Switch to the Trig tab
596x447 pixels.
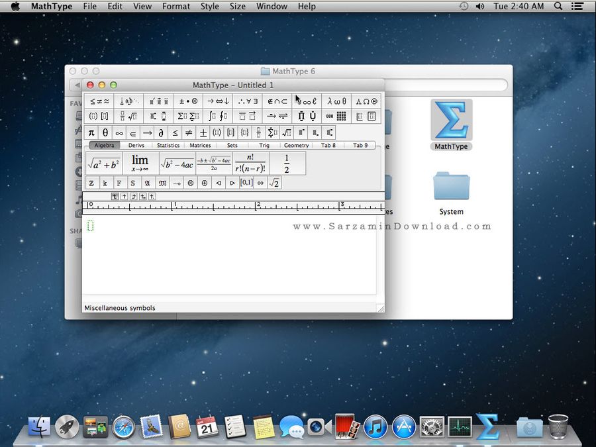click(264, 145)
